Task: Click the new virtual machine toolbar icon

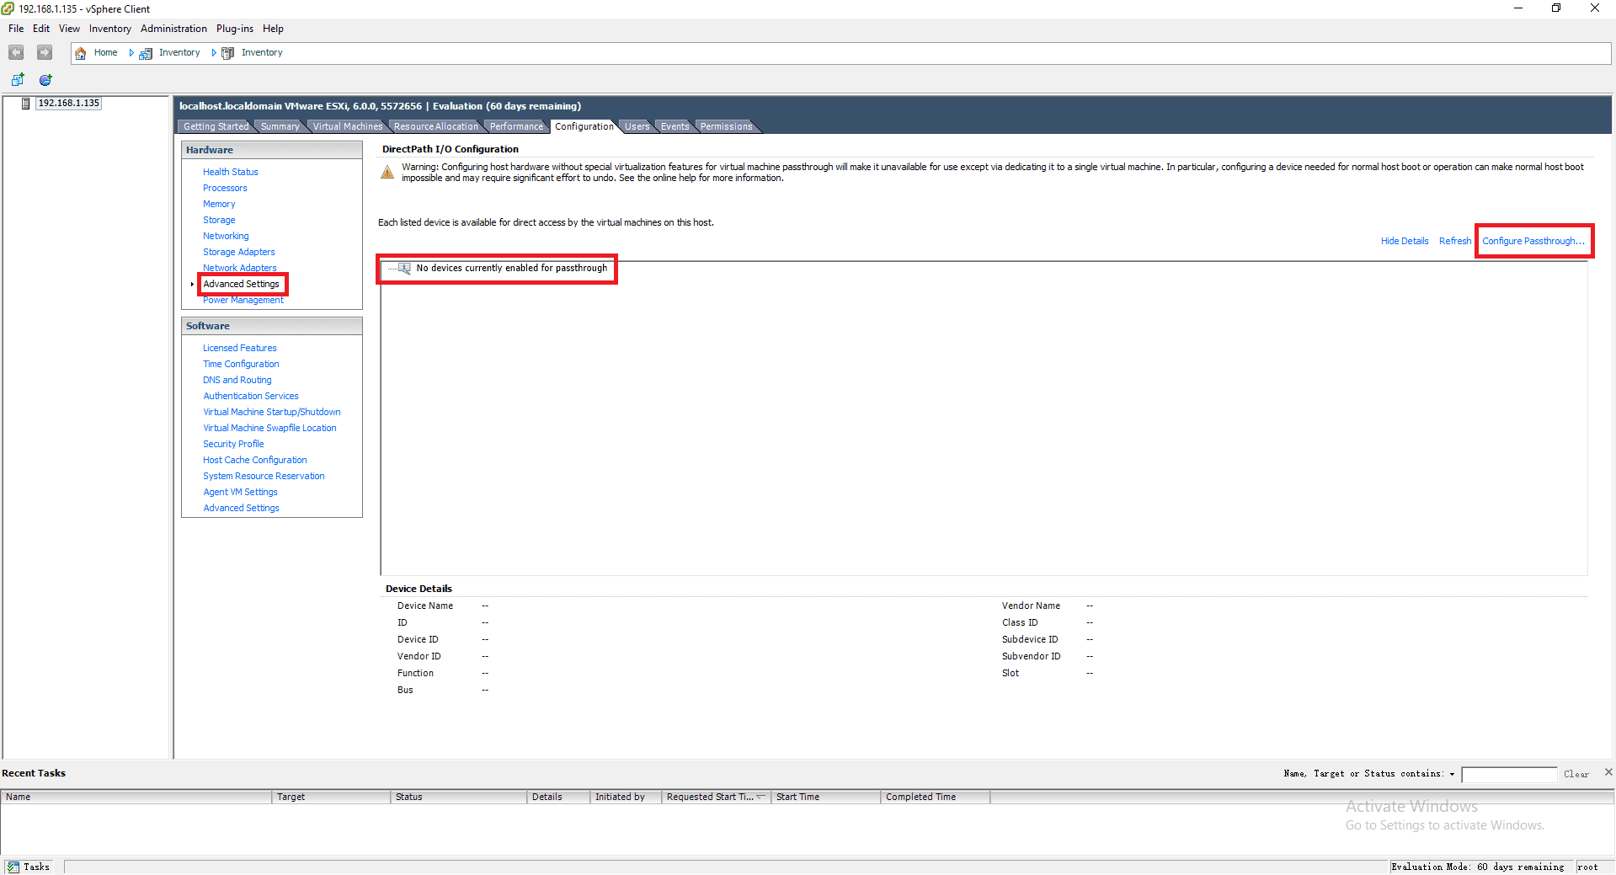Action: 18,80
